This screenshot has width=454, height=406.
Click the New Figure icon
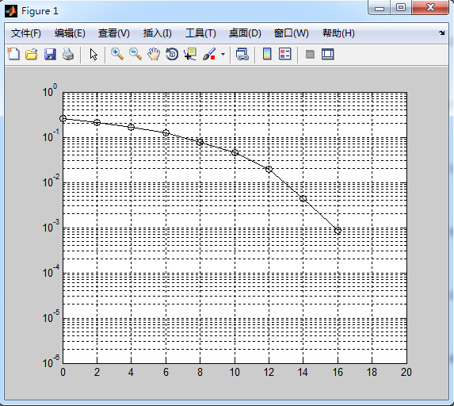(13, 54)
